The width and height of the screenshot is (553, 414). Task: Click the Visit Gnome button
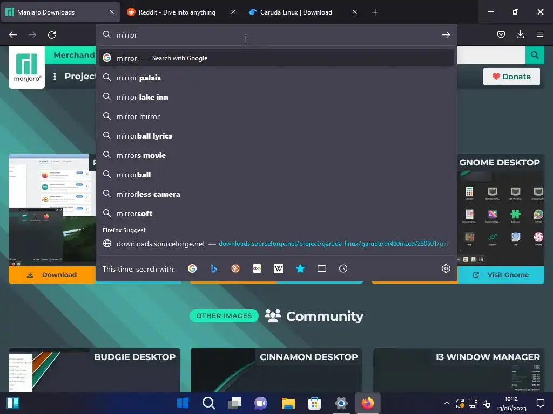coord(501,274)
